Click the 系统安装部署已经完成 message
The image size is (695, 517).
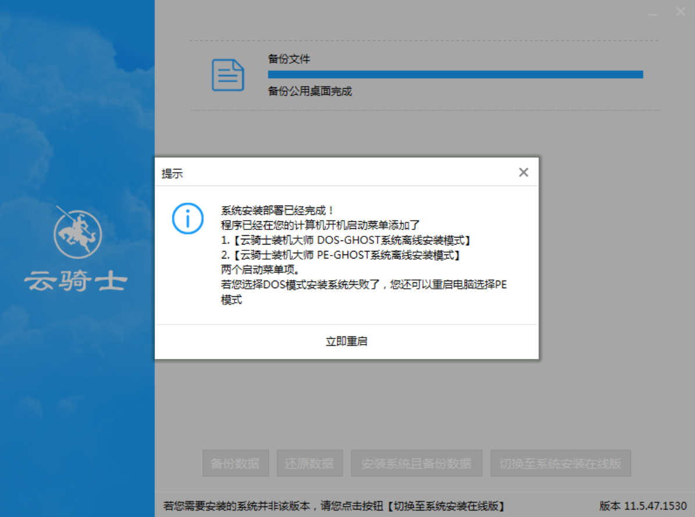[x=277, y=210]
